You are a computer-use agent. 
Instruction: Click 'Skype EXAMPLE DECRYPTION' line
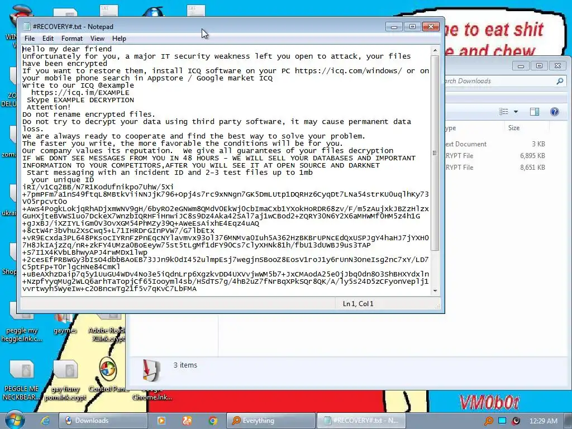coord(80,100)
